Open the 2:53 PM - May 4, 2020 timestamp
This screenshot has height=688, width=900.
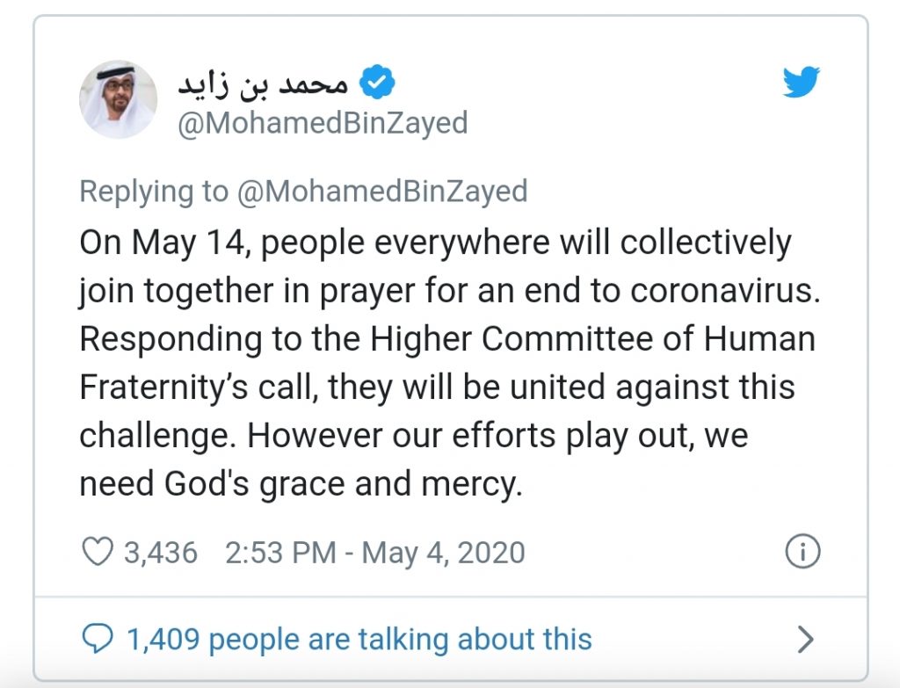375,553
